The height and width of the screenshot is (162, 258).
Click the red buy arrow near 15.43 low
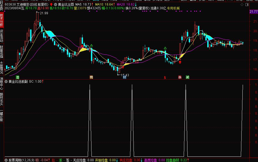coord(123,67)
